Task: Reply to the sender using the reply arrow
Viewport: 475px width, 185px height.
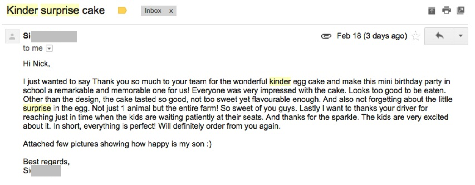Action: [439, 36]
